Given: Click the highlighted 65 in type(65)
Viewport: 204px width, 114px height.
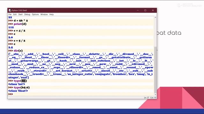Looking at the screenshot, I should (x=24, y=81).
